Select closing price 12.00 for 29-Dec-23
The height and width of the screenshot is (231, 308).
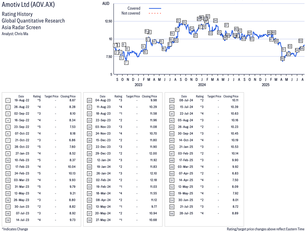(x=153, y=154)
